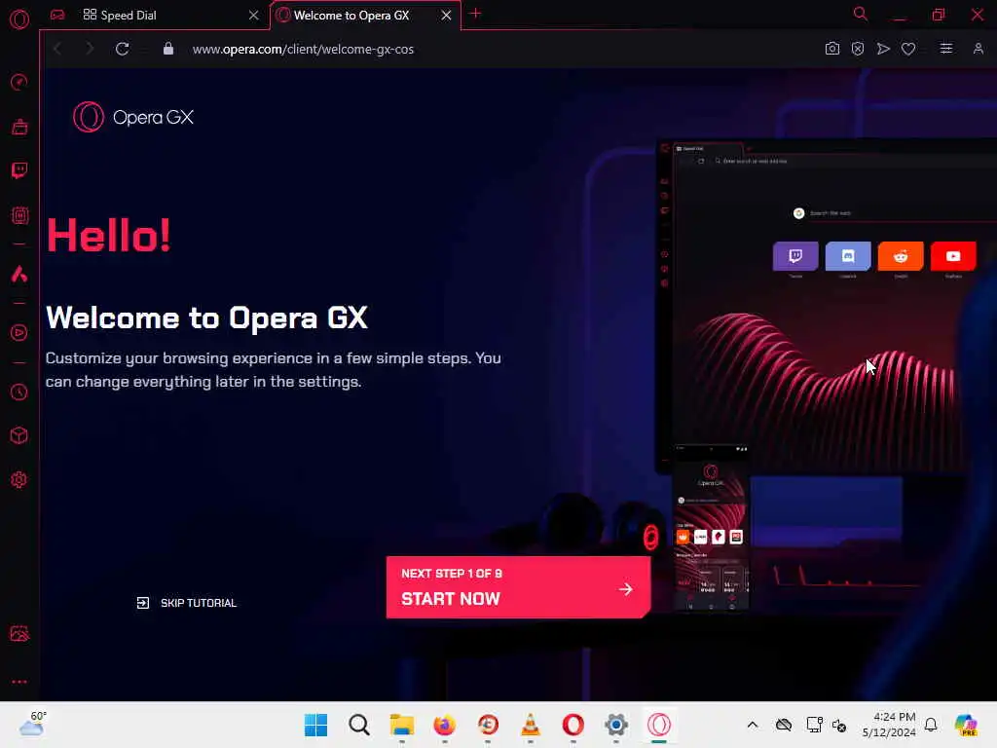This screenshot has width=997, height=748.
Task: Click the SKIP TUTORIAL link
Action: pyautogui.click(x=186, y=603)
